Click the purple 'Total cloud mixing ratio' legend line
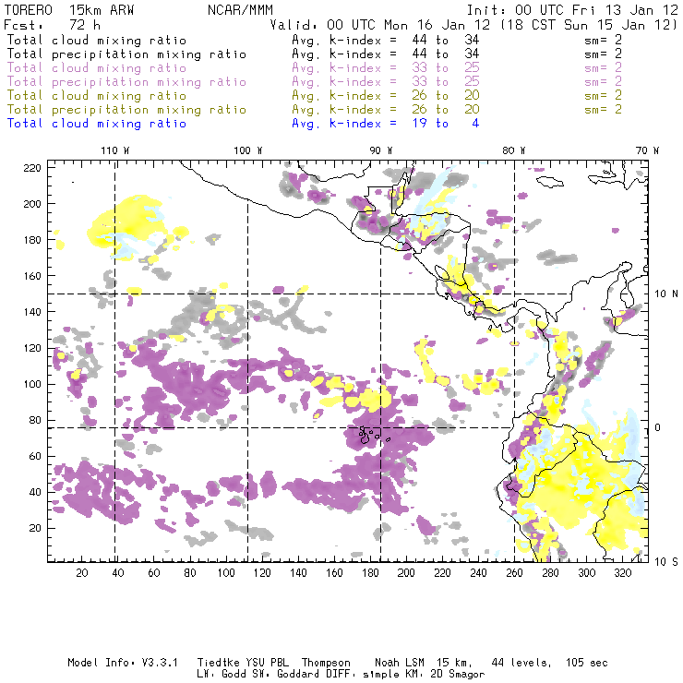The height and width of the screenshot is (683, 683). pyautogui.click(x=97, y=68)
